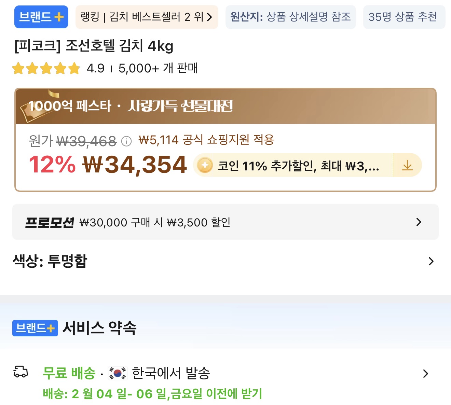Click the info icon beside original price

[126, 141]
